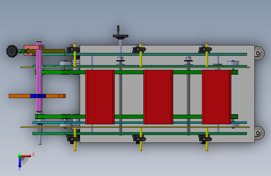Select the blue block on the orange bar
The height and width of the screenshot is (176, 271).
[x=38, y=96]
